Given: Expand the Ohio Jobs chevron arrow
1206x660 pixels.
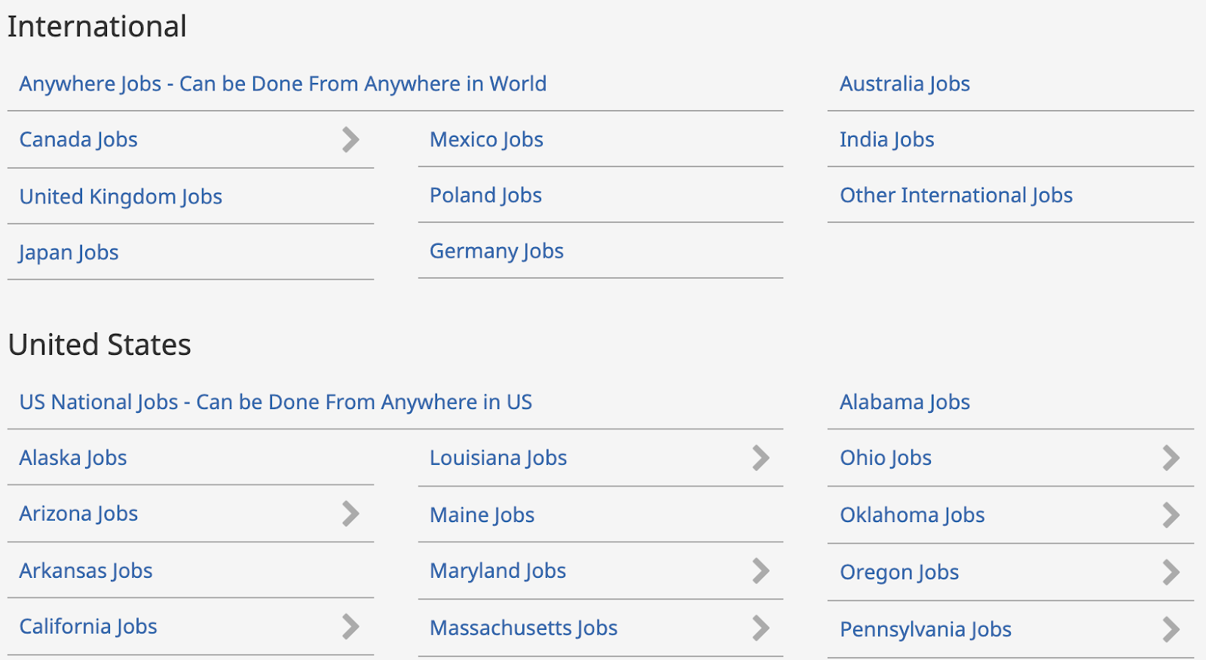Looking at the screenshot, I should pos(1171,457).
